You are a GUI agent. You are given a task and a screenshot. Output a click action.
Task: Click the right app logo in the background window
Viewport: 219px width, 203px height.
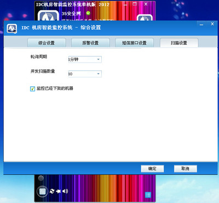145,17
